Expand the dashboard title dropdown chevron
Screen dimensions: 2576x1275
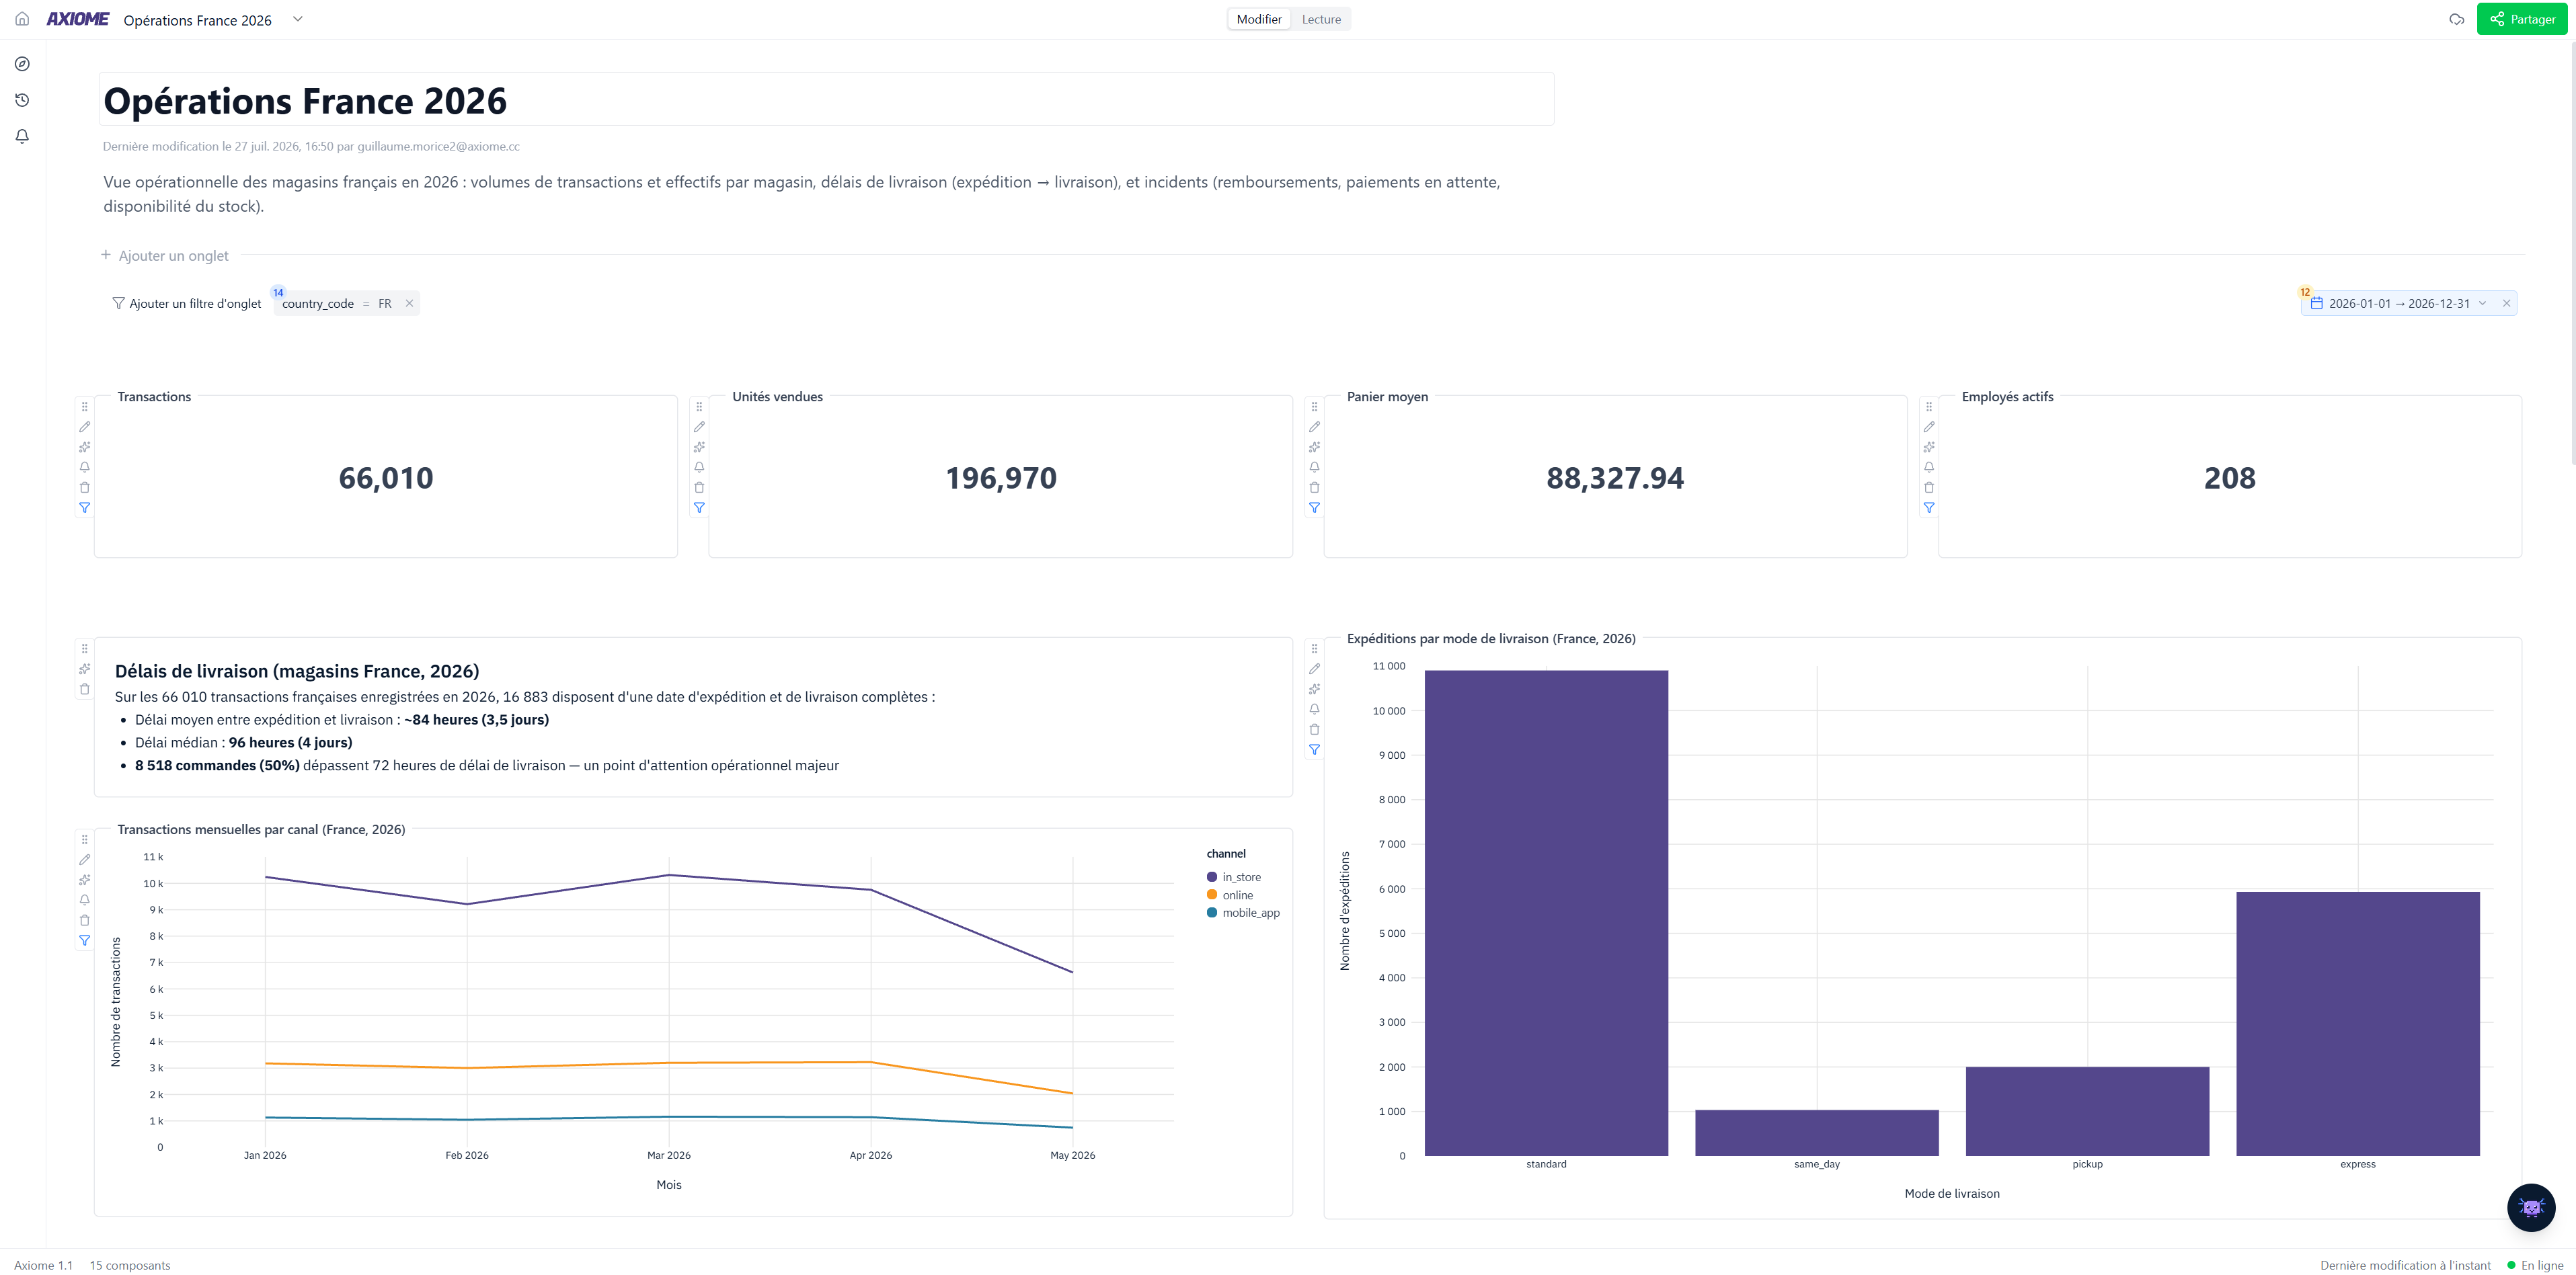point(297,19)
